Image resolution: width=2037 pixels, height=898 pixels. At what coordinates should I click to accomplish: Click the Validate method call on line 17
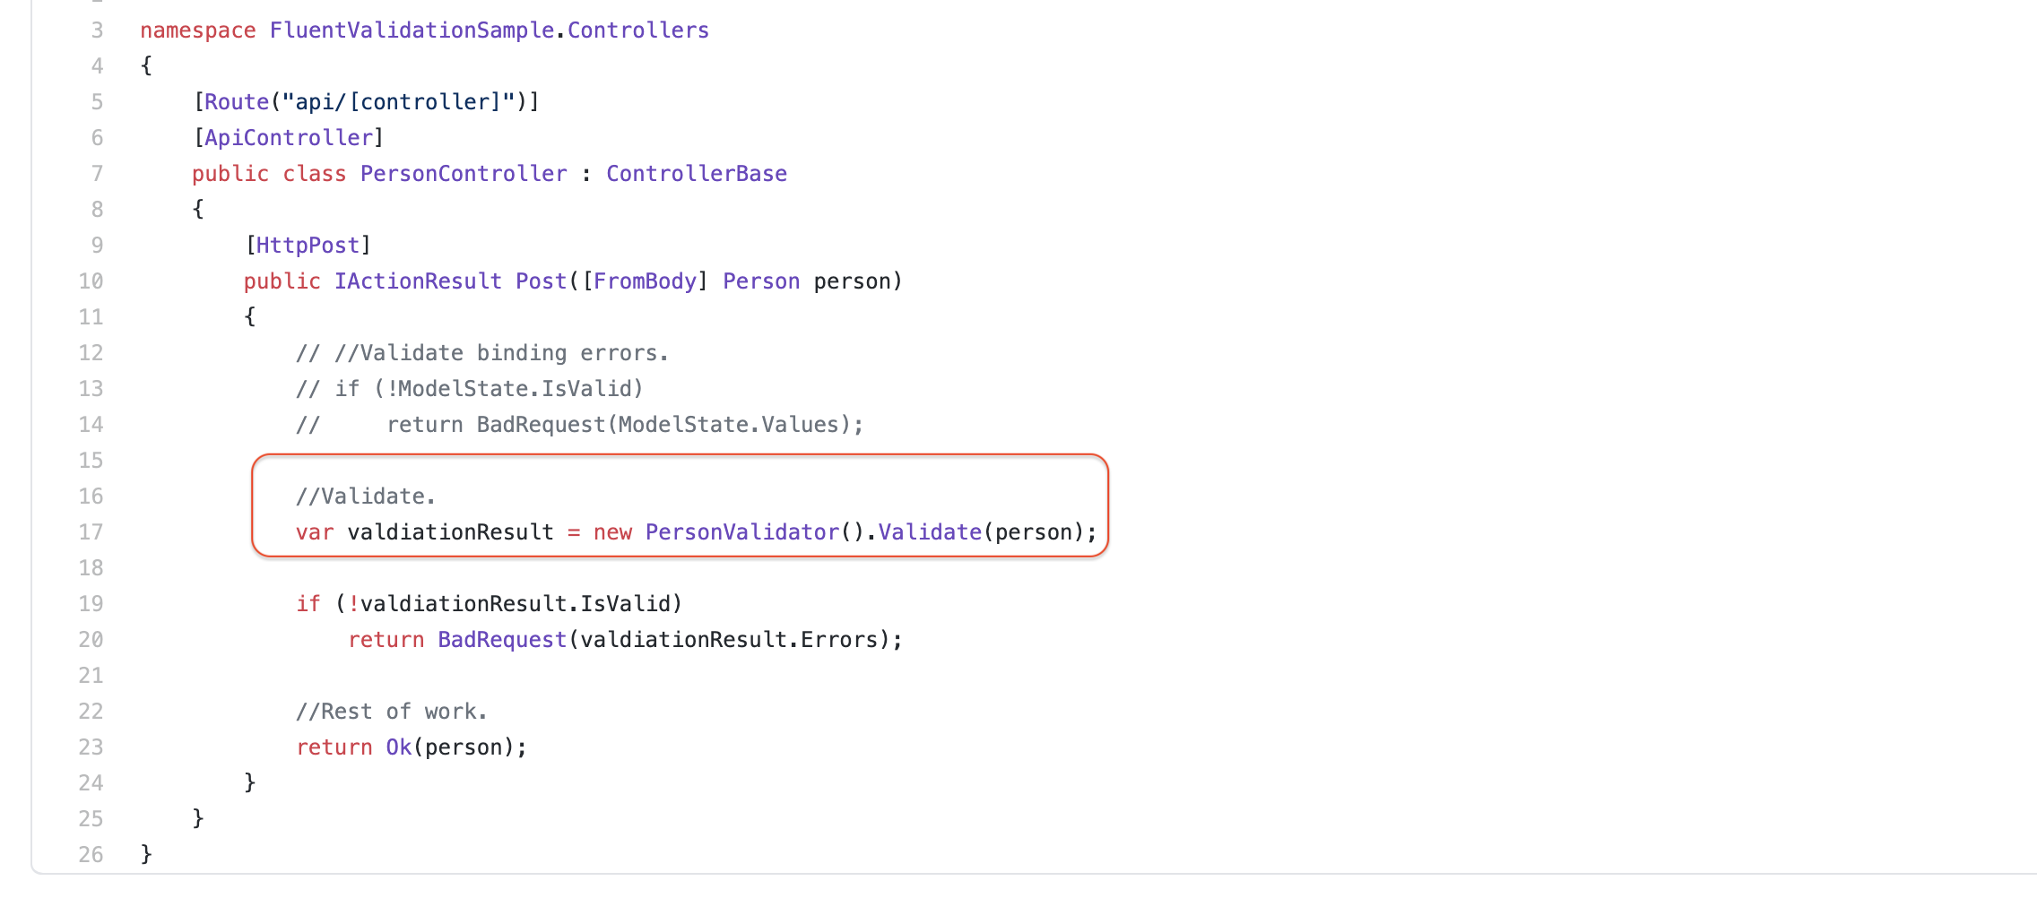(930, 532)
